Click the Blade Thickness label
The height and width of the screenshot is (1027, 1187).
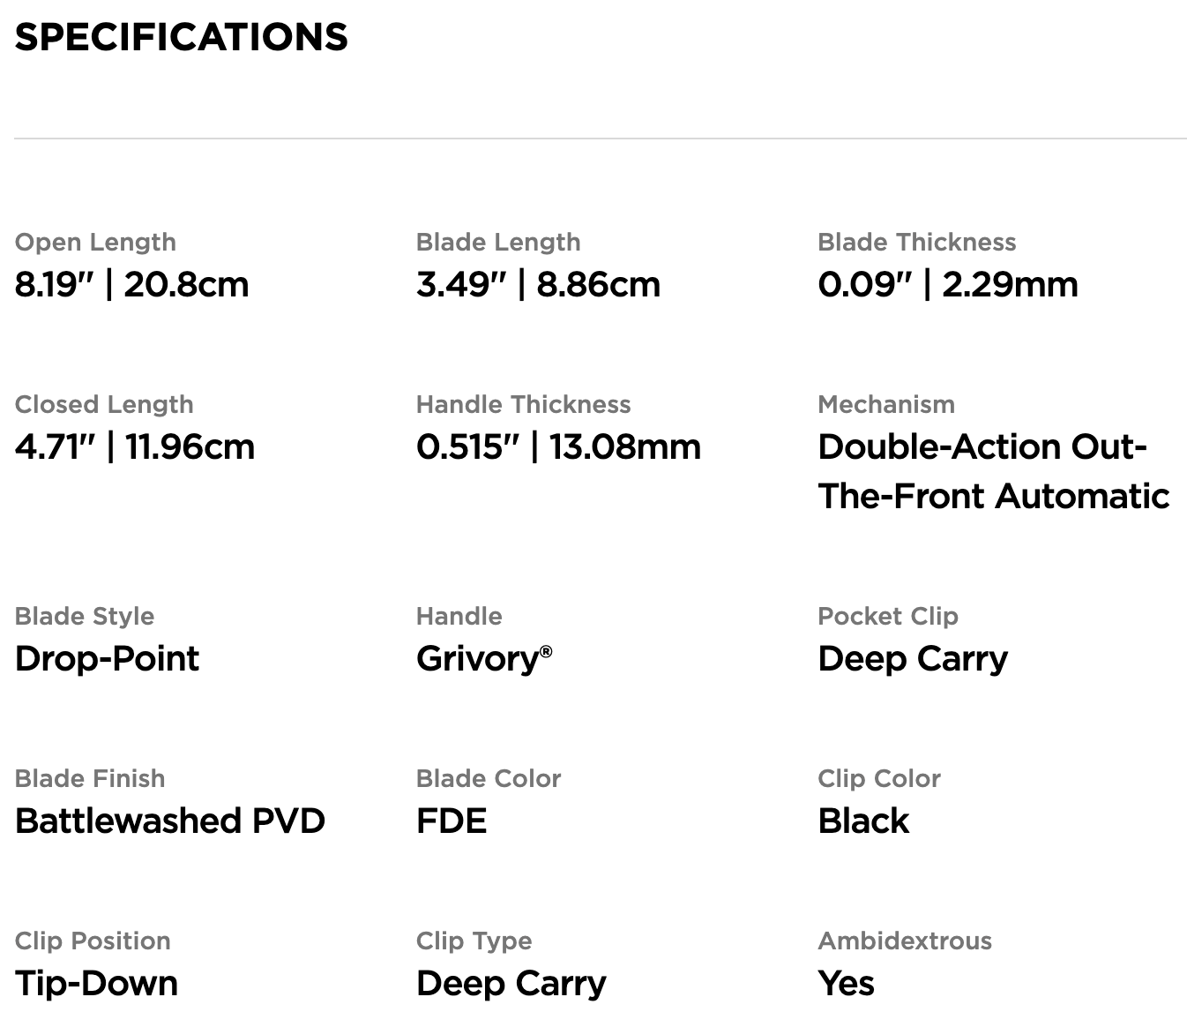(917, 242)
